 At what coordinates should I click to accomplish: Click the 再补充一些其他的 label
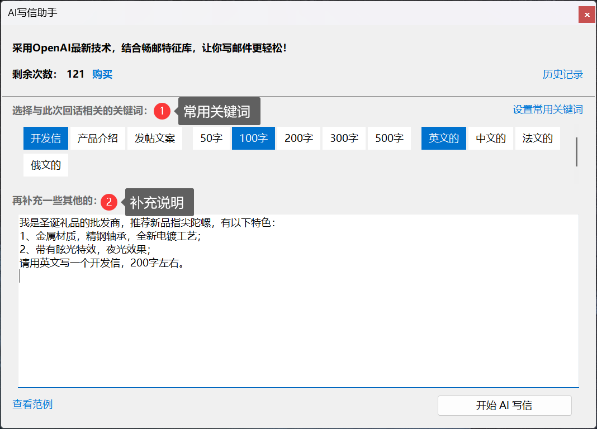click(x=54, y=201)
